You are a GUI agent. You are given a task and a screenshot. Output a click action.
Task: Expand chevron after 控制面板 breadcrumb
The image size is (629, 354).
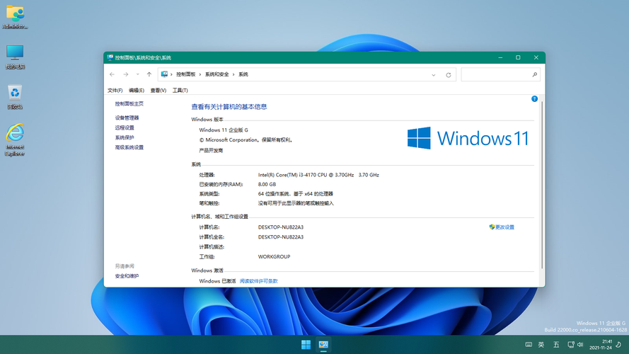[x=200, y=74]
